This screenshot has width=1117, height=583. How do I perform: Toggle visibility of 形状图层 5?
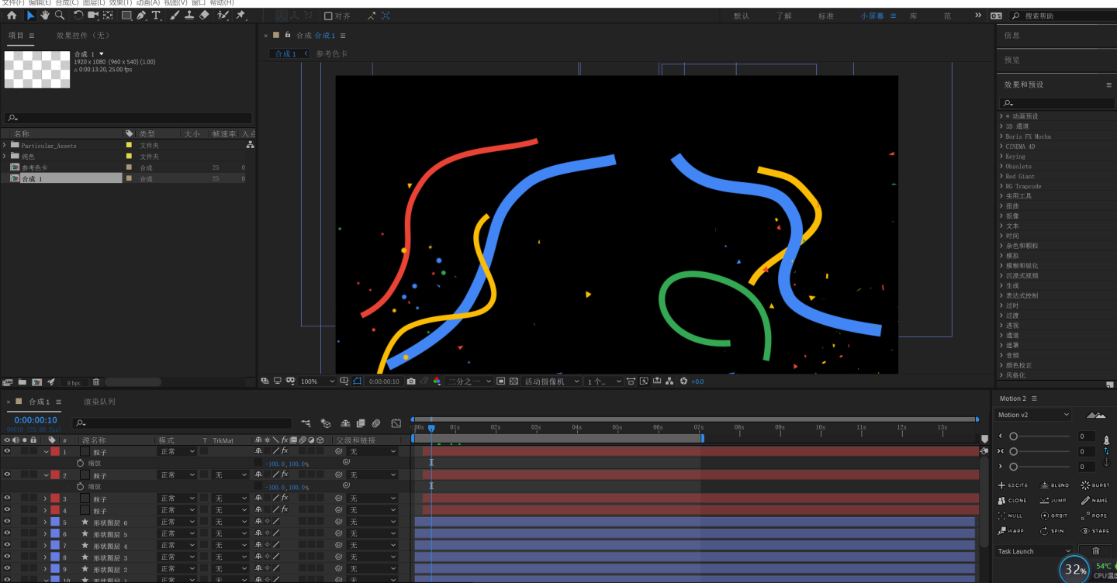click(7, 533)
